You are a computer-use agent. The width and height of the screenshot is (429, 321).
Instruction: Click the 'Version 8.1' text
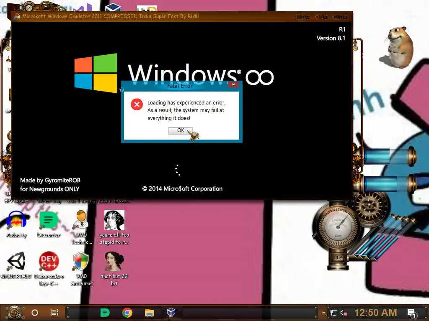point(331,38)
